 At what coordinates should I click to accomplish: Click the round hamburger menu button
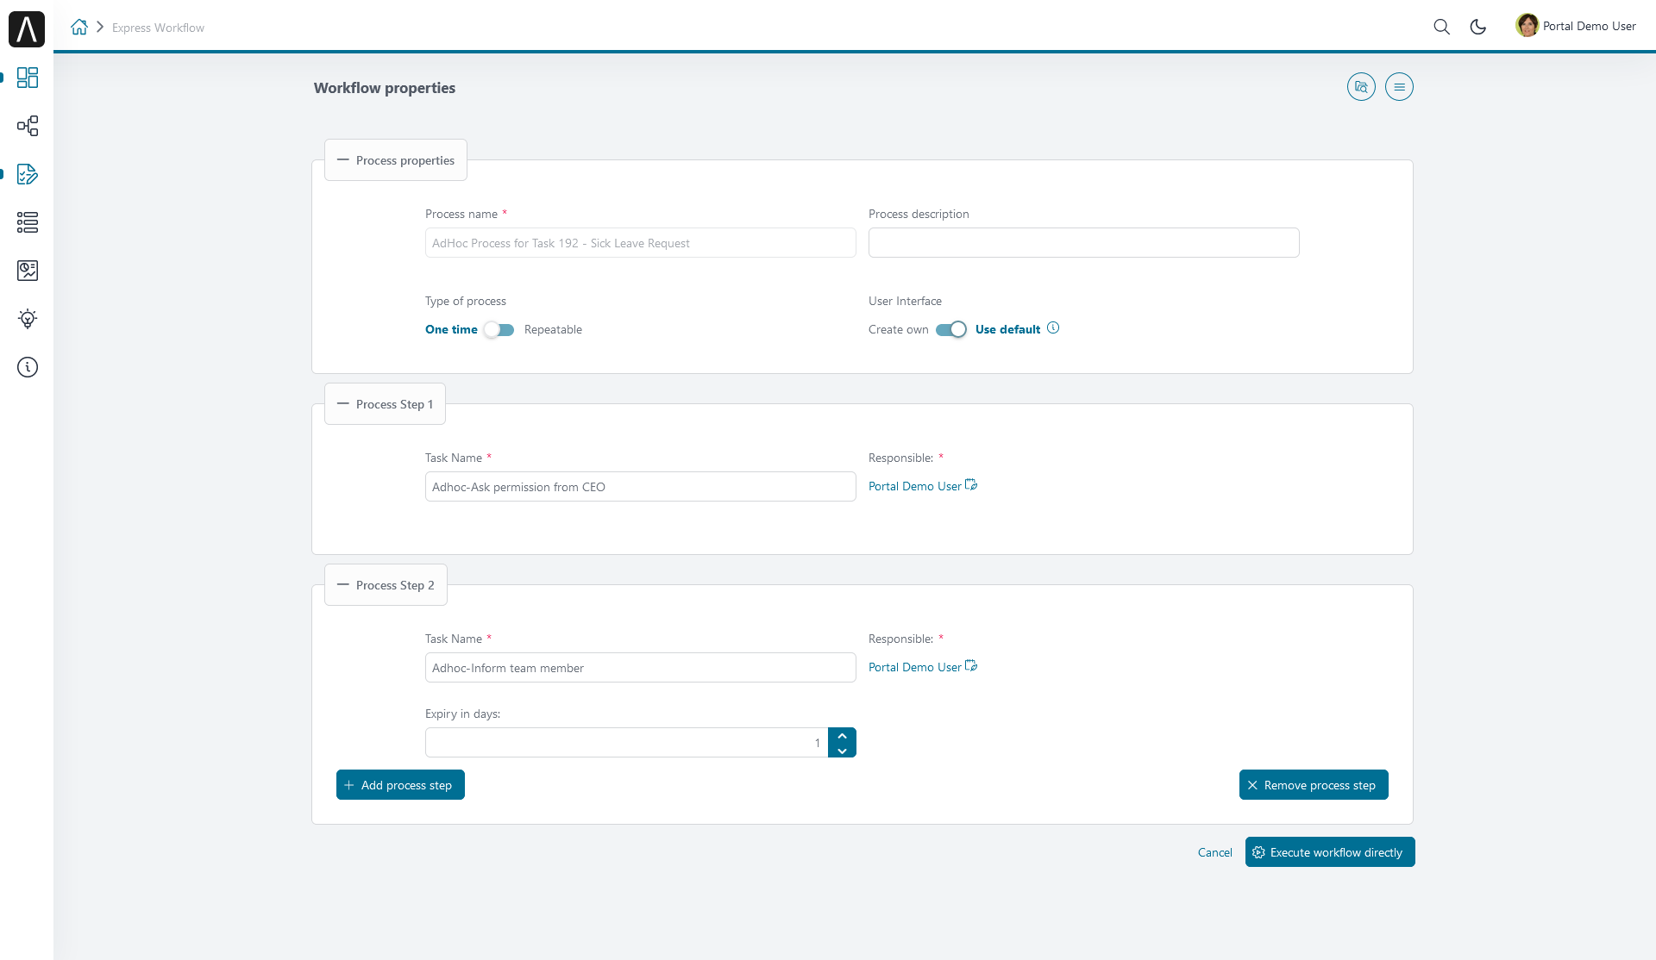(1399, 87)
